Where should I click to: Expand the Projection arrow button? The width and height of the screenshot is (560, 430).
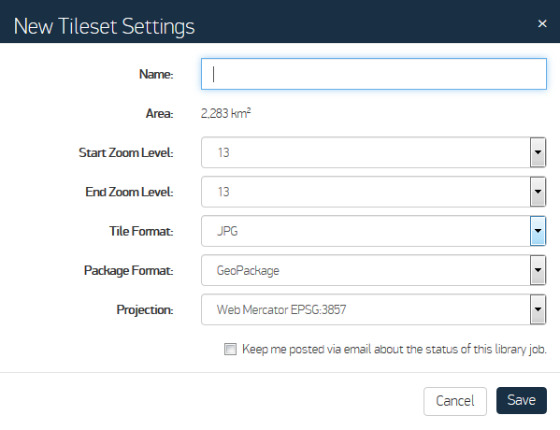click(x=538, y=309)
